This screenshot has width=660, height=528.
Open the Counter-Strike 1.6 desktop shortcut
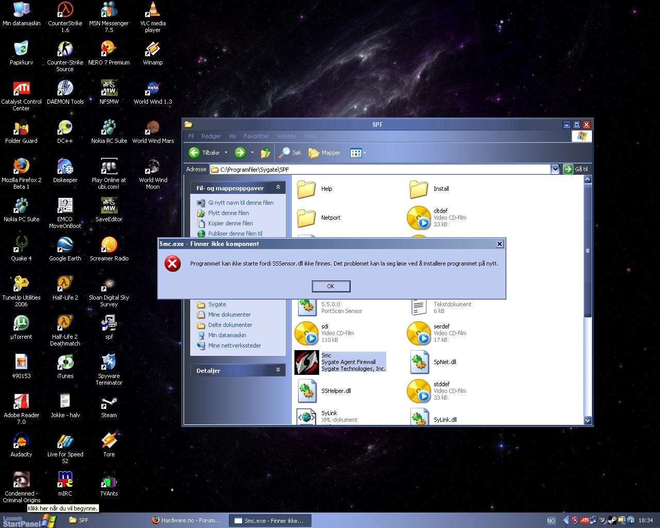65,16
